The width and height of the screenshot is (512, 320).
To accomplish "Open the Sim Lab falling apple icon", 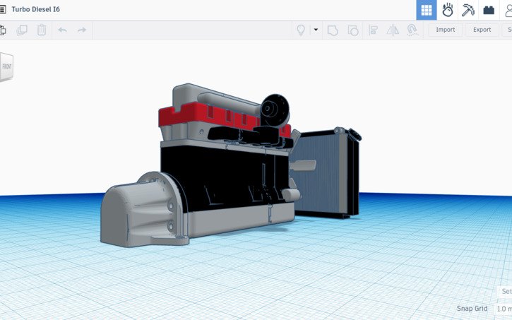I will [447, 10].
